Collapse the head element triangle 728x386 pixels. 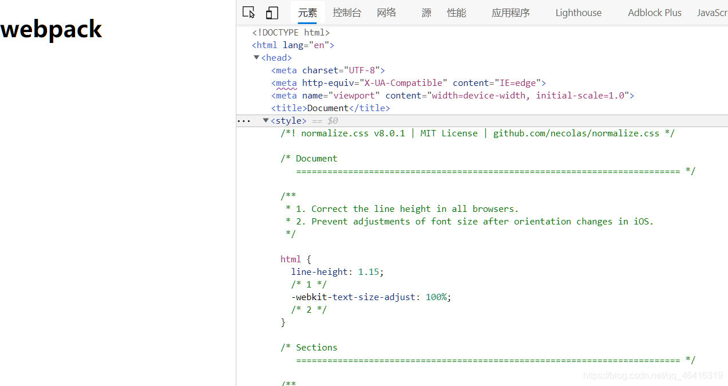tap(256, 57)
